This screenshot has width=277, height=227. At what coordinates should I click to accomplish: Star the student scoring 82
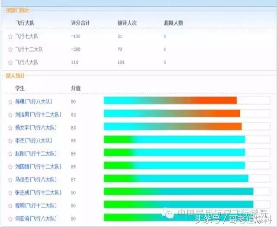(x=10, y=115)
